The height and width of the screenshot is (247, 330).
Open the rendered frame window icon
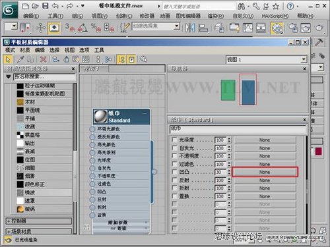click(306, 28)
